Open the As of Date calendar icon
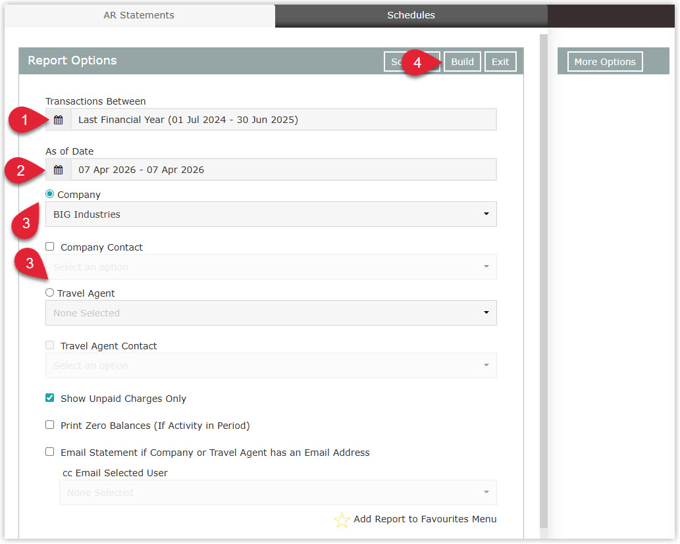Image resolution: width=680 pixels, height=544 pixels. tap(58, 170)
